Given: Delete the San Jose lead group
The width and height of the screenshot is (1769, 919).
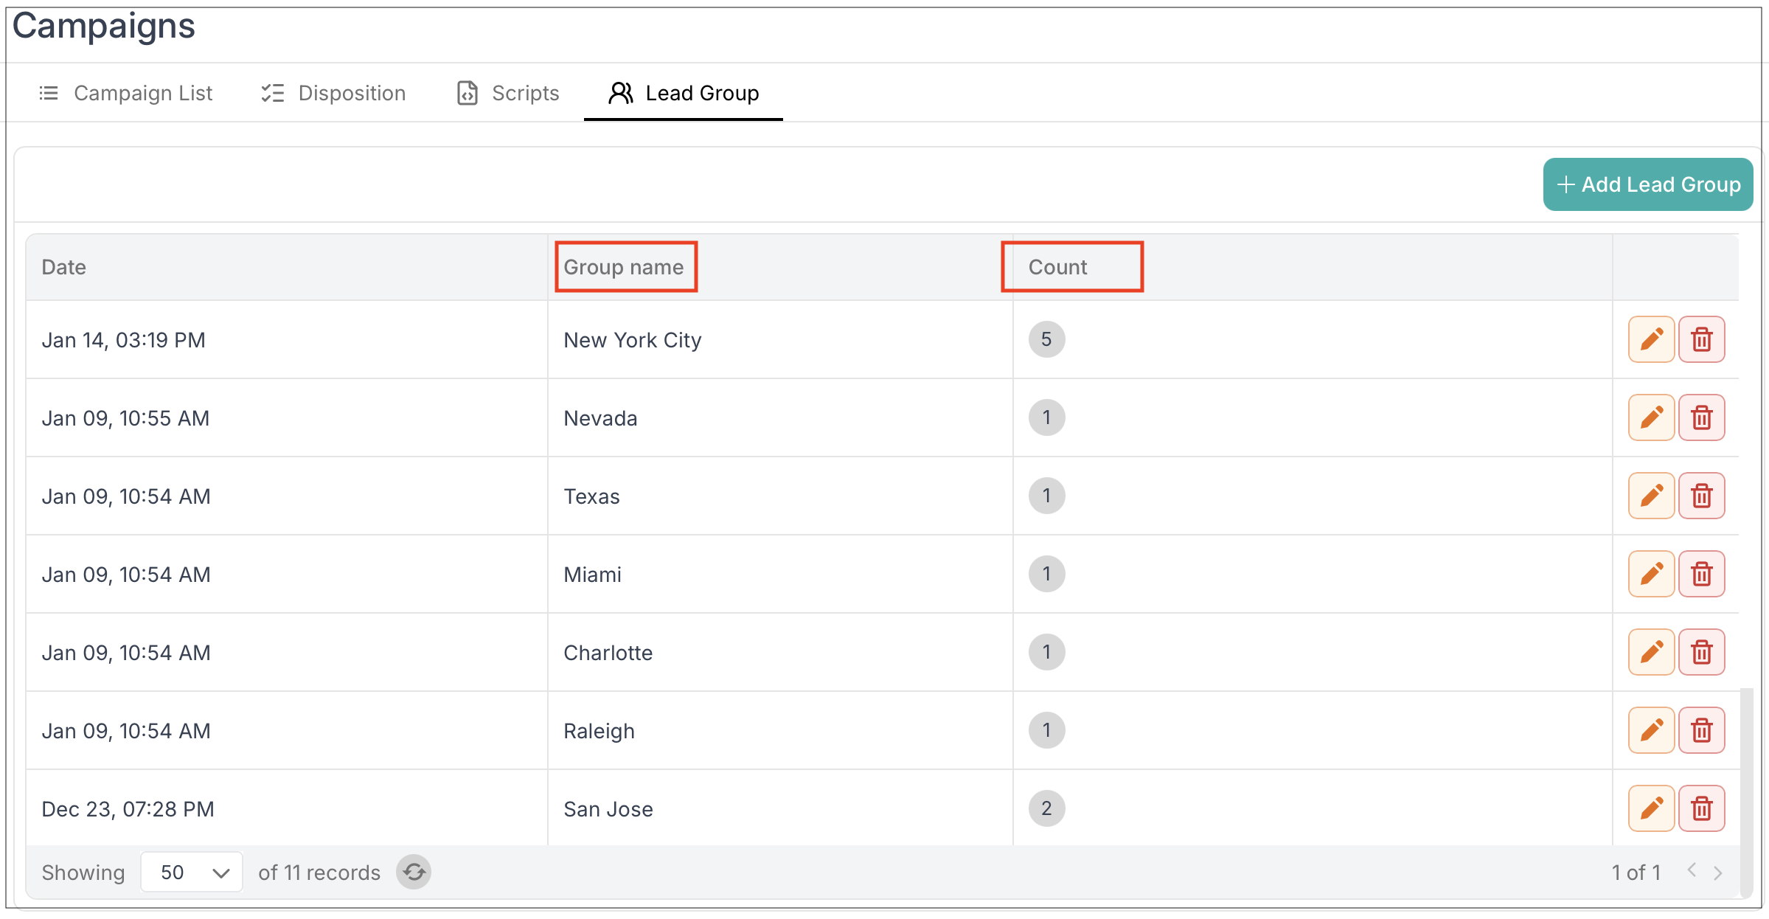Looking at the screenshot, I should click(x=1701, y=808).
